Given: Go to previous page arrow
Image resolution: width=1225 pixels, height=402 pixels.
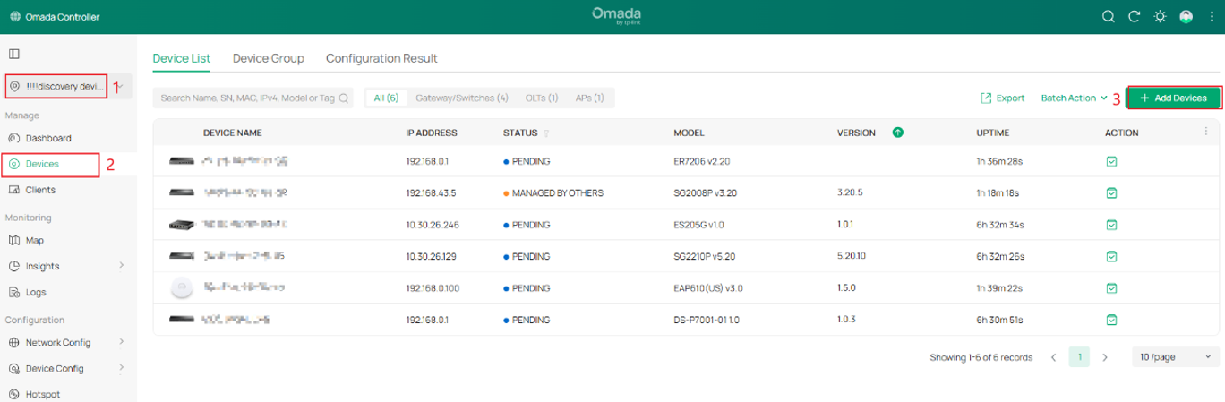Looking at the screenshot, I should [1054, 357].
